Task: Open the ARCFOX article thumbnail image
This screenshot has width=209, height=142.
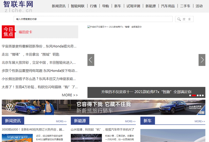Action: [x=86, y=138]
